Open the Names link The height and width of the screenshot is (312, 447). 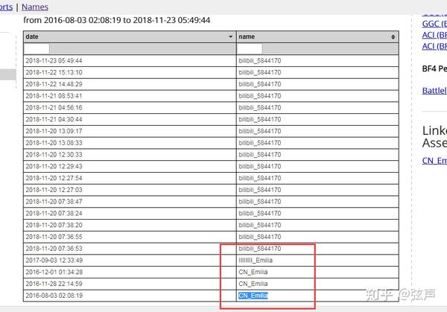coord(35,7)
